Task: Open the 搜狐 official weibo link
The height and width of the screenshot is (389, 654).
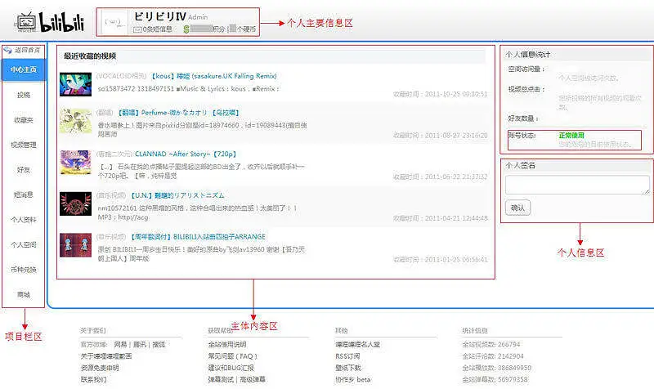Action: [x=159, y=344]
